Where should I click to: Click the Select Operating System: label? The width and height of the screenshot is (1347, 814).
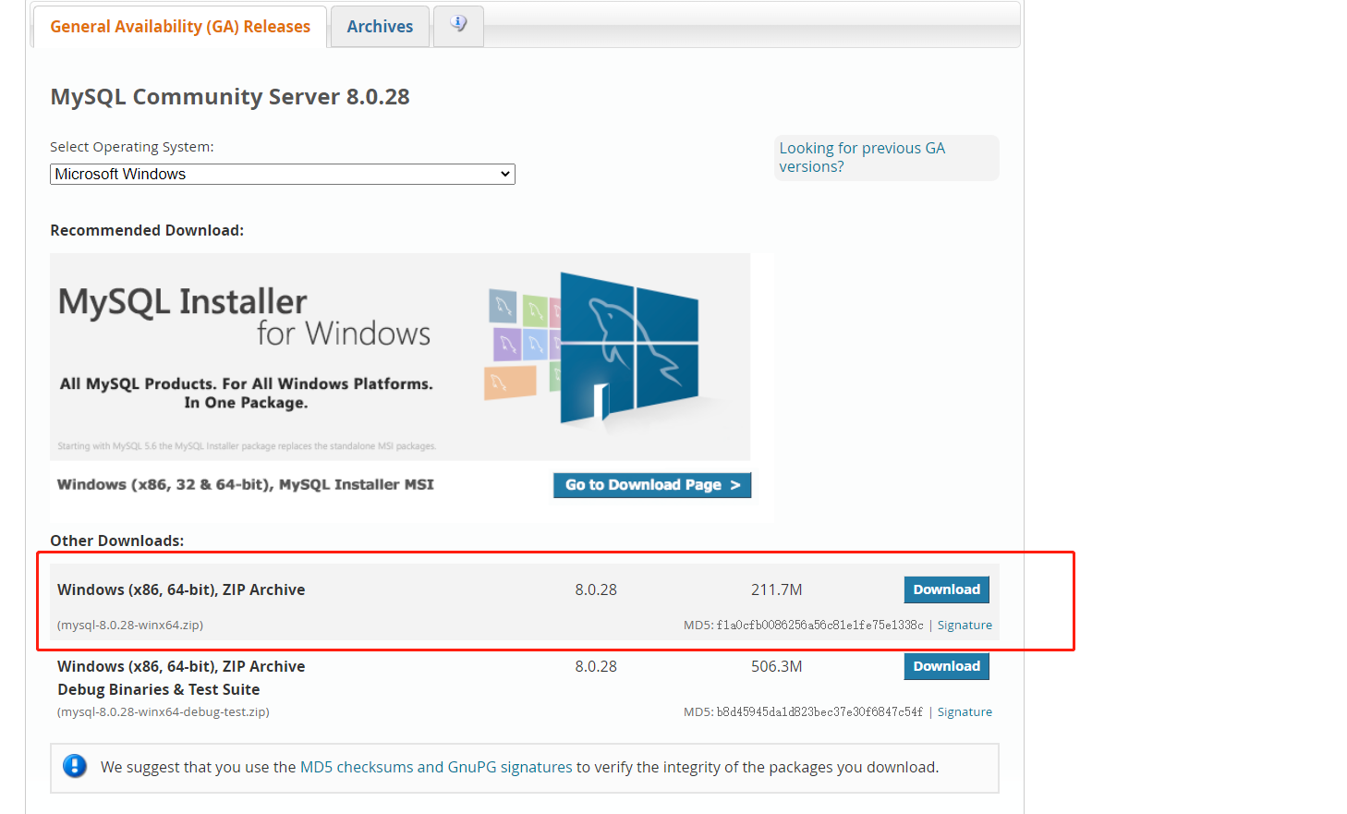point(132,147)
